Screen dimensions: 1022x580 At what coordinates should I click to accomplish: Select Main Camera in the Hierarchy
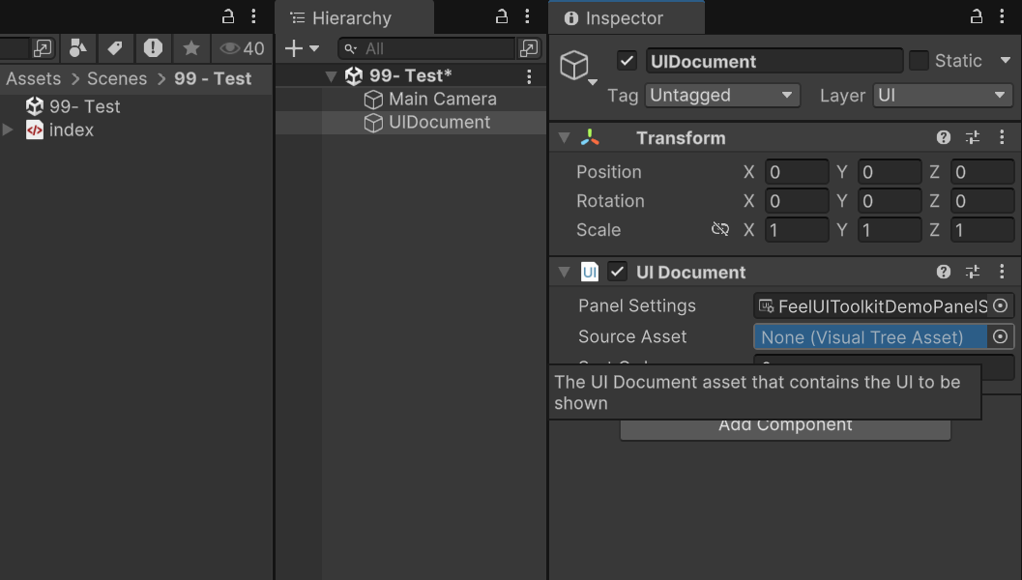coord(443,99)
